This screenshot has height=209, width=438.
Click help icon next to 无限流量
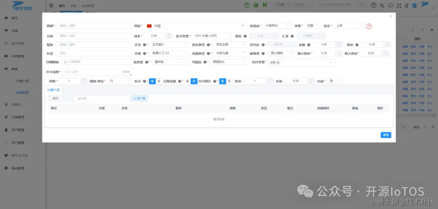[179, 81]
